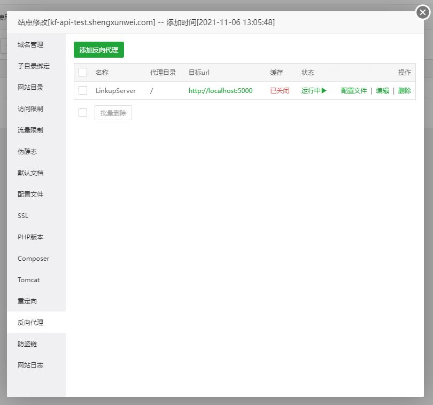This screenshot has width=433, height=405.
Task: Toggle the 已关闭 cache setting for LinkupServer
Action: [280, 90]
